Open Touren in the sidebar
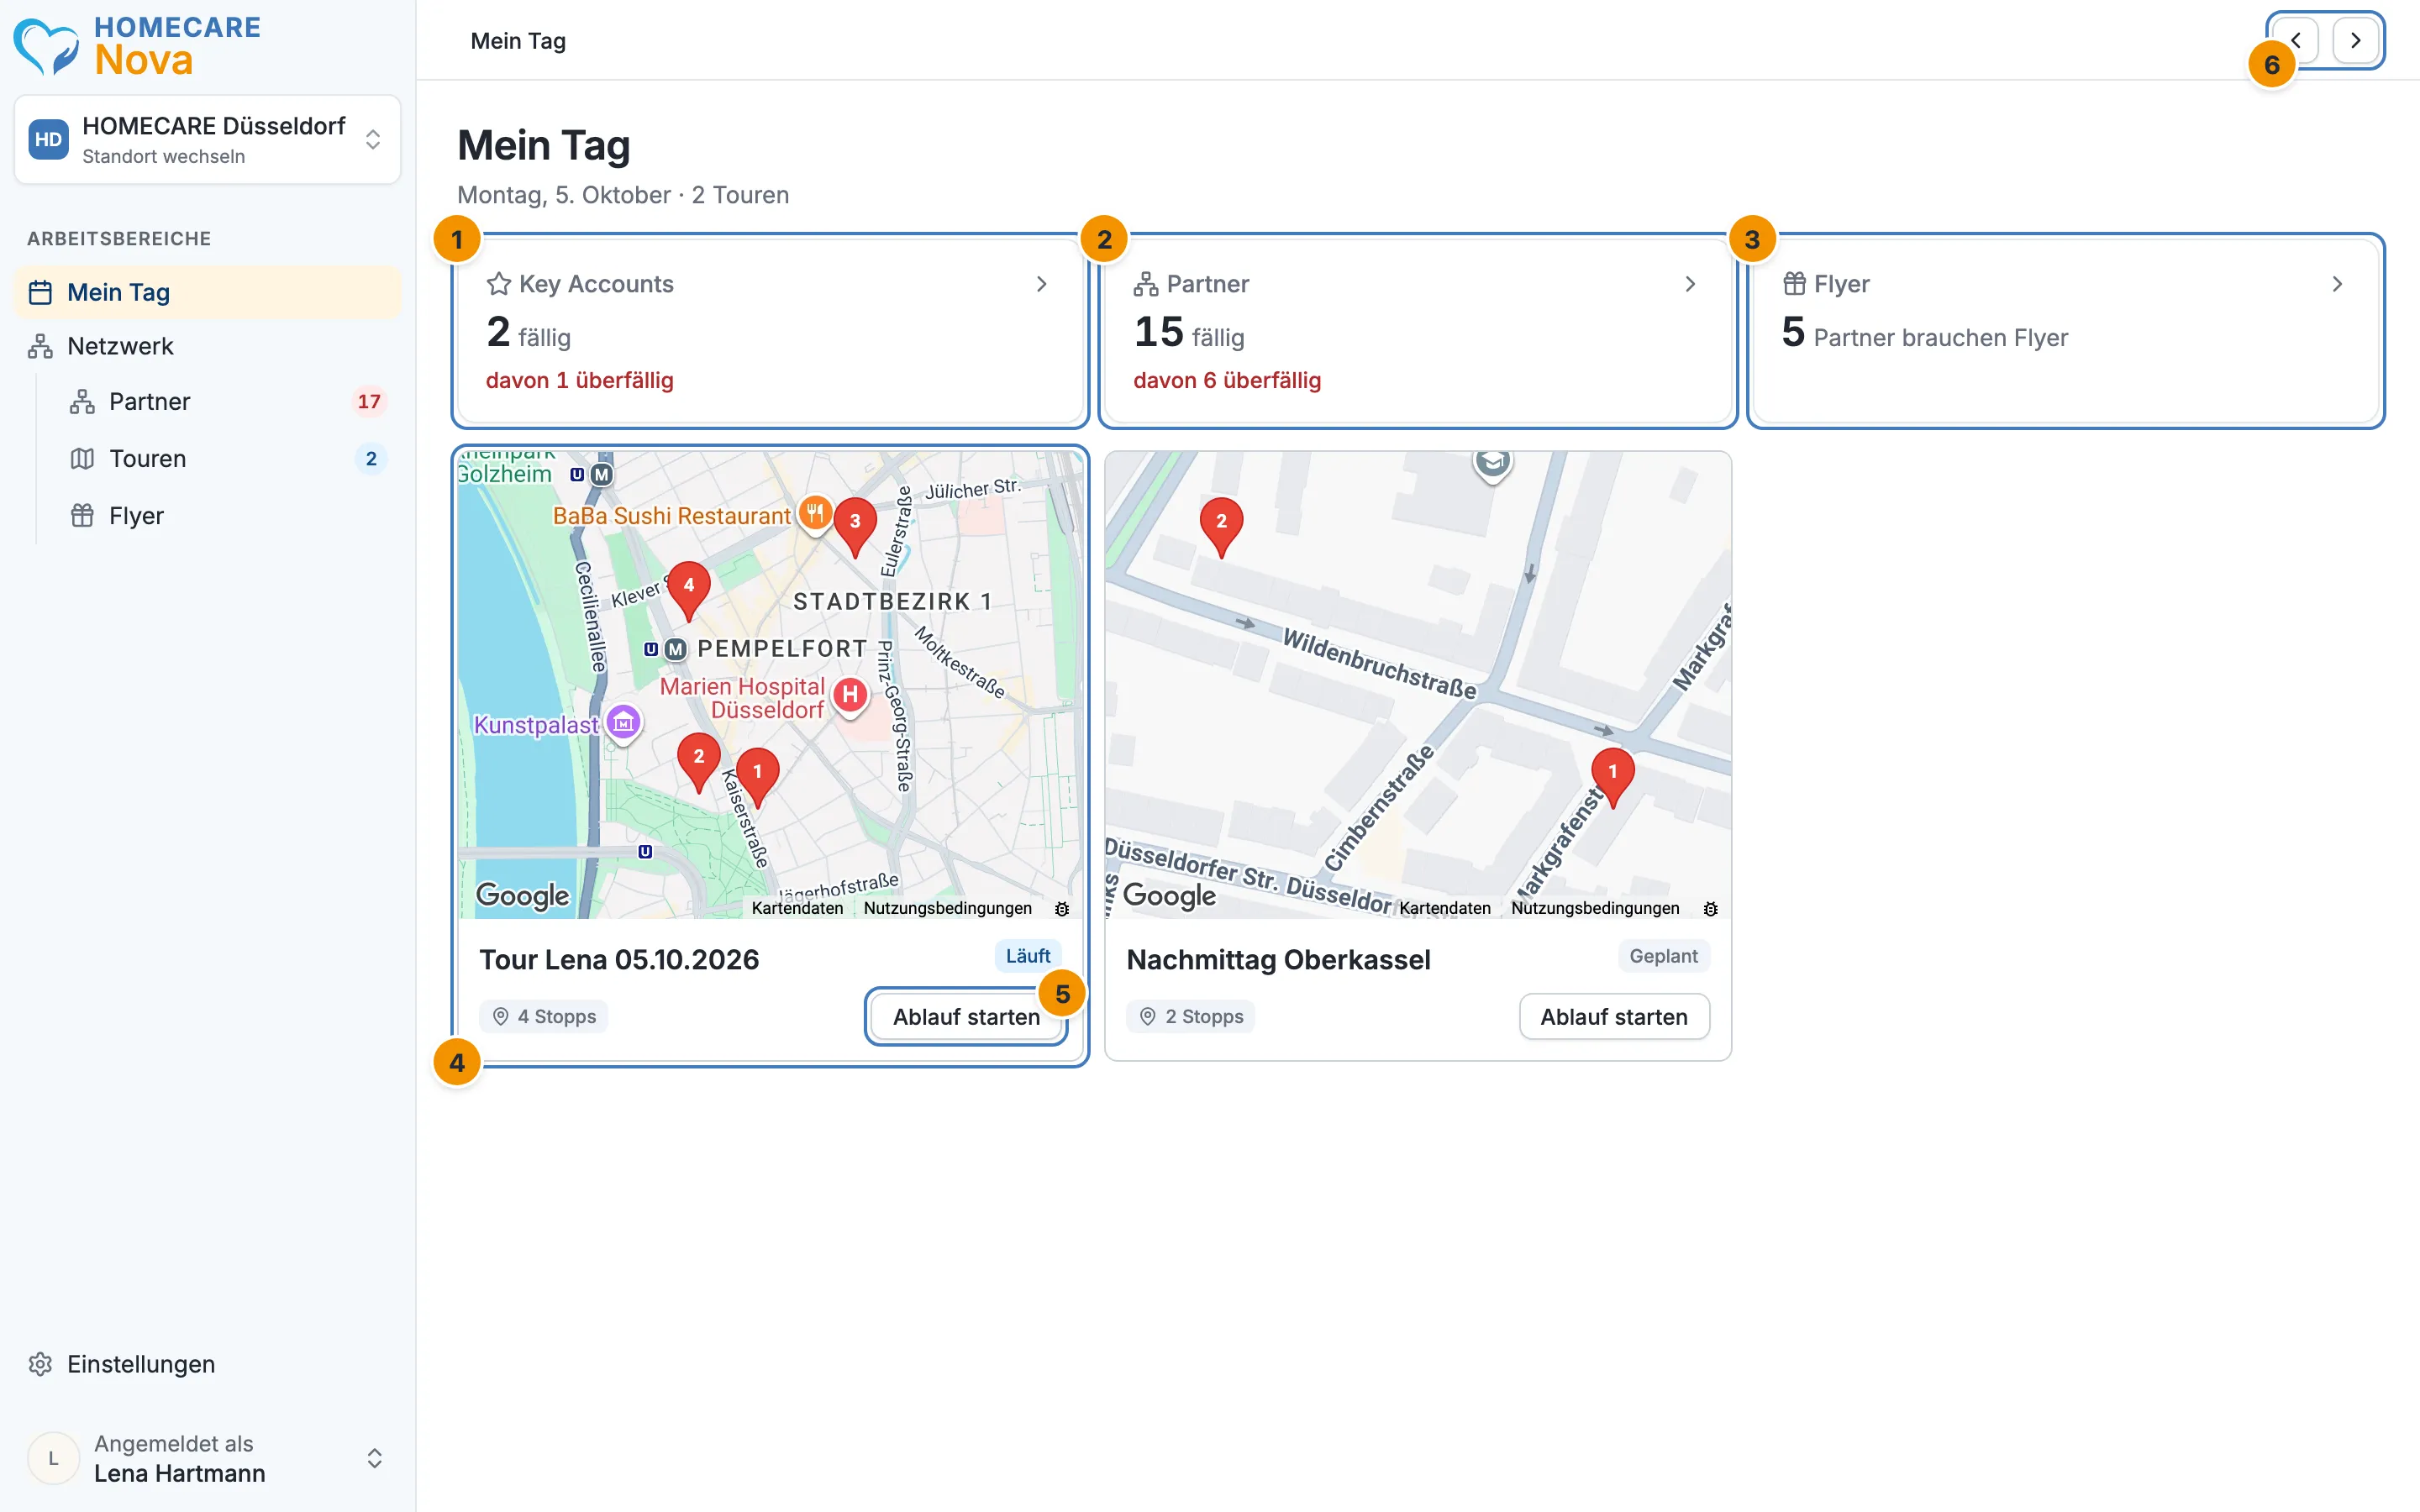Image resolution: width=2420 pixels, height=1512 pixels. [228, 458]
